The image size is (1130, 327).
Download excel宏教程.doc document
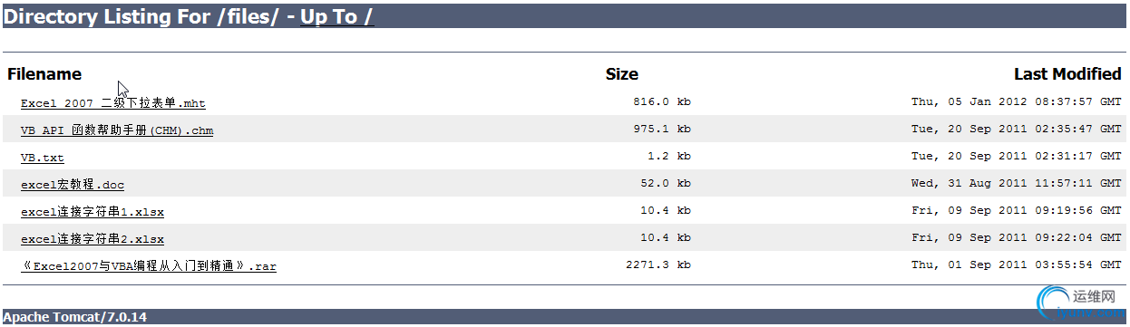click(x=73, y=185)
